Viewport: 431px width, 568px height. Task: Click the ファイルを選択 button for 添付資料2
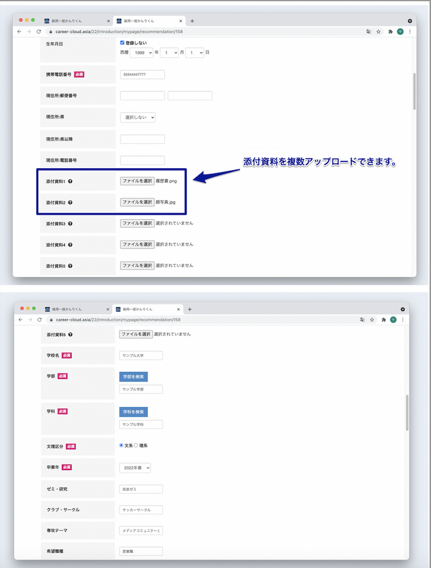tap(137, 202)
